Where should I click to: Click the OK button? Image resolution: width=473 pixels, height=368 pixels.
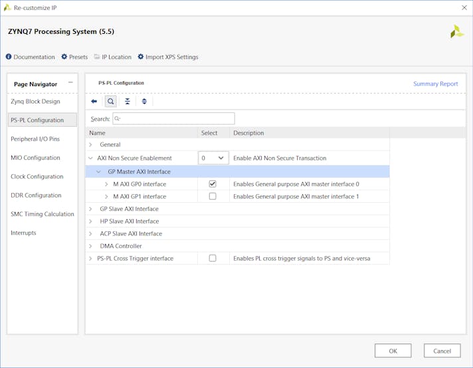(393, 351)
